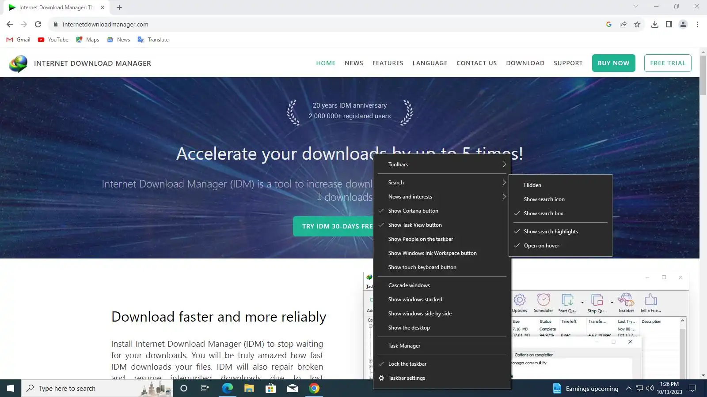Open Task View on the taskbar

(205, 388)
